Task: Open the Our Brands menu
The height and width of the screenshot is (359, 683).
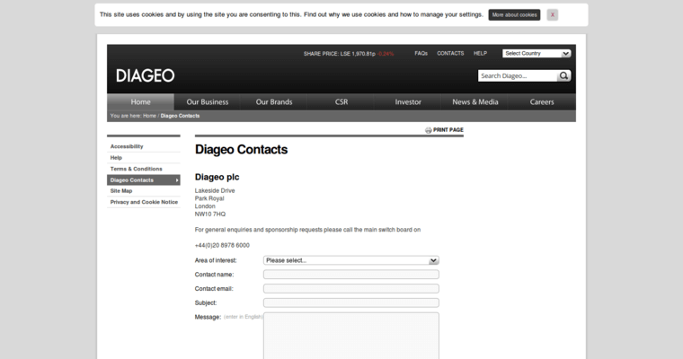Action: (x=274, y=102)
